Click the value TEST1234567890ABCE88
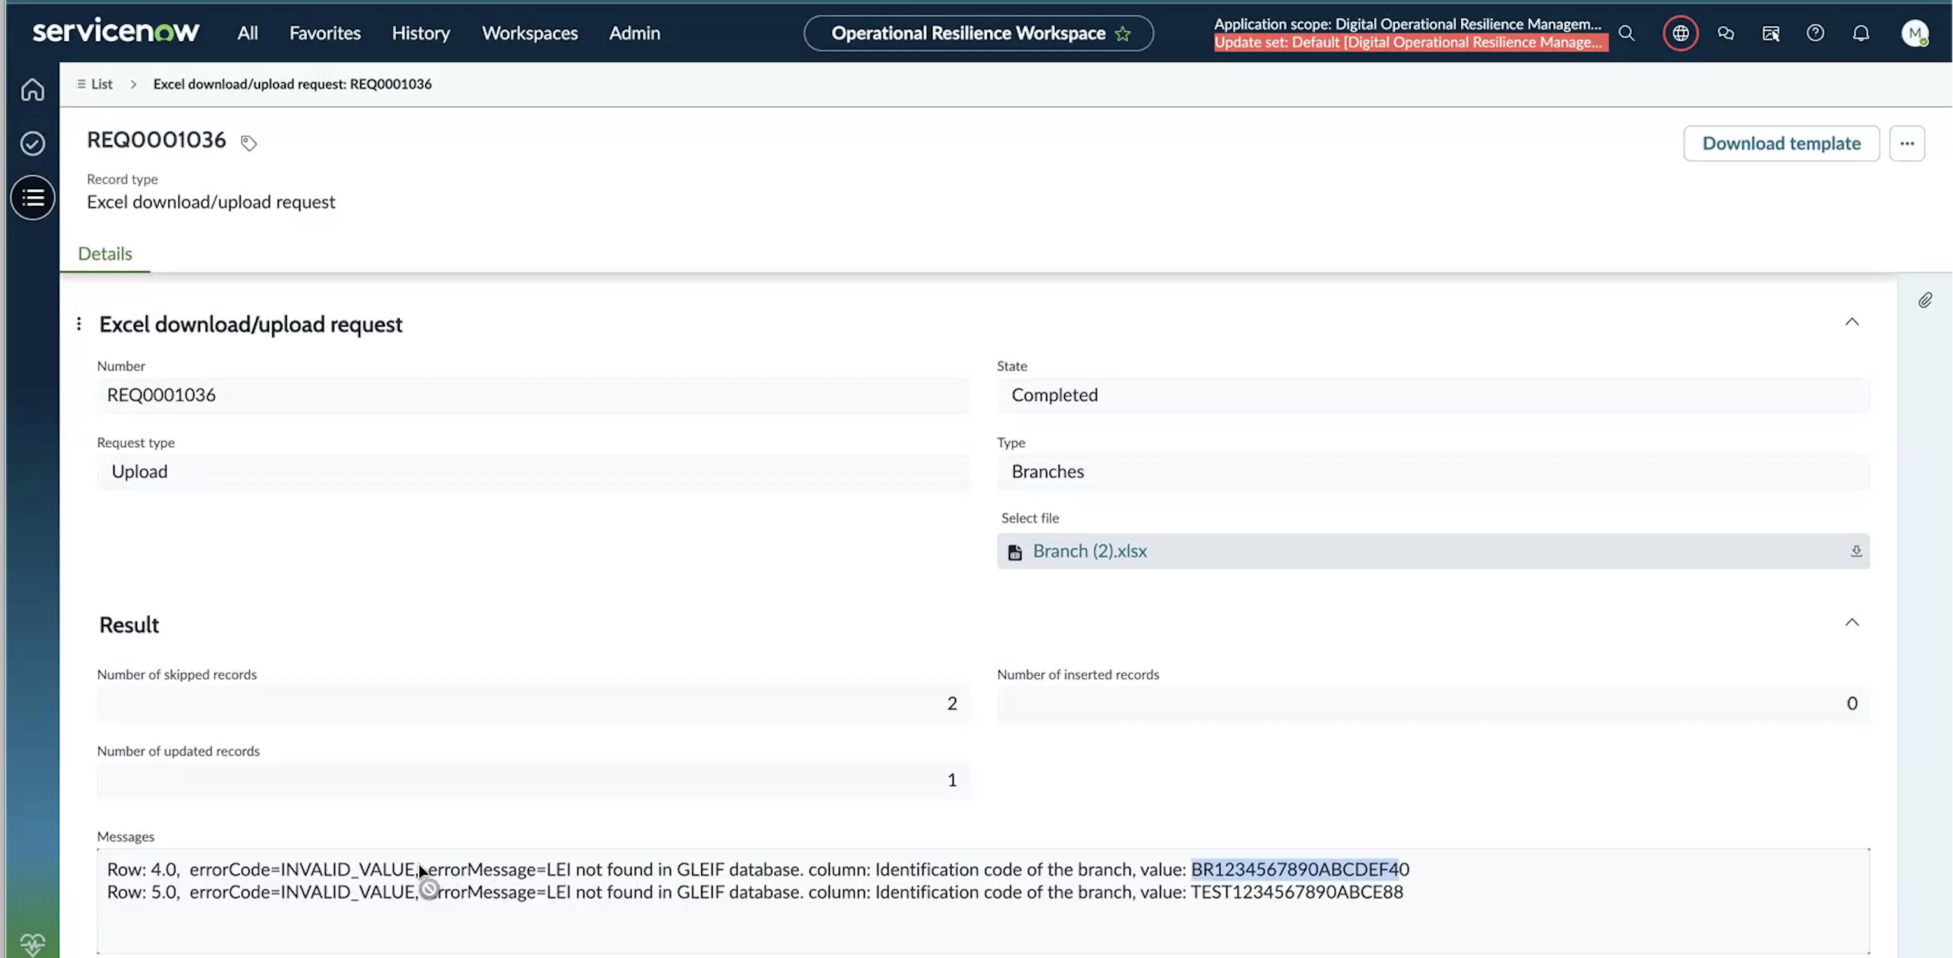This screenshot has width=1953, height=958. 1296,892
